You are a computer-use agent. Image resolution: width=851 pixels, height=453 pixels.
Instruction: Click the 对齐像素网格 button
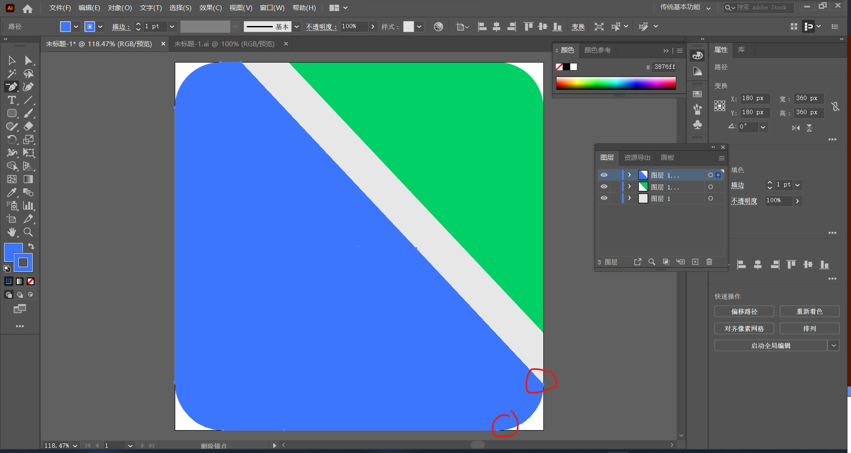[x=744, y=328]
